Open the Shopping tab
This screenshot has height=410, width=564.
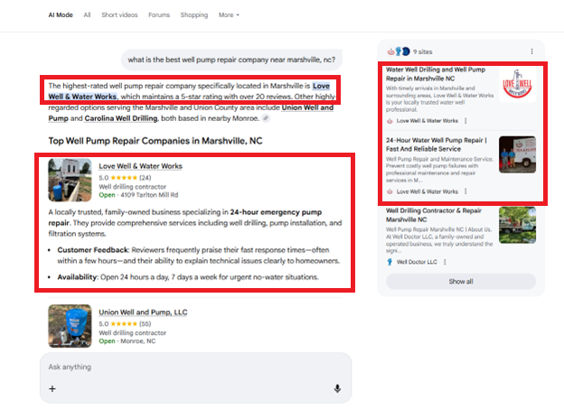click(194, 15)
